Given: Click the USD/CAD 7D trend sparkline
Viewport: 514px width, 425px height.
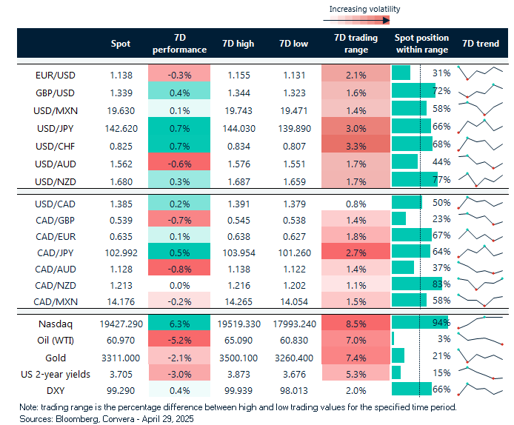Looking at the screenshot, I should pos(480,203).
